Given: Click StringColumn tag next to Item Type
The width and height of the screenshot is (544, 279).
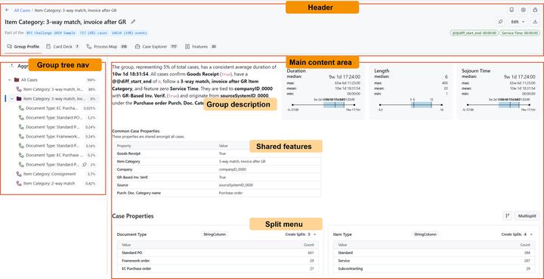Looking at the screenshot, I should 425,234.
